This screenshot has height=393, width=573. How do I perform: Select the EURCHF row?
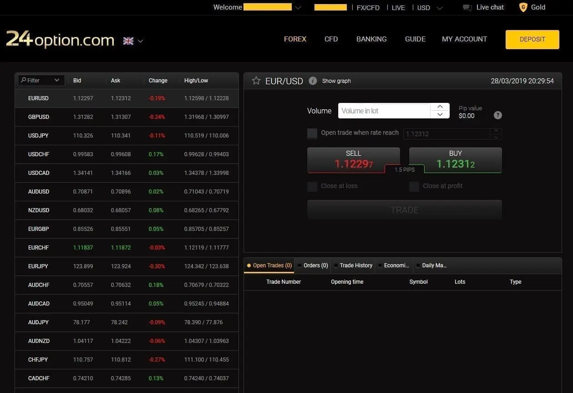tap(127, 248)
